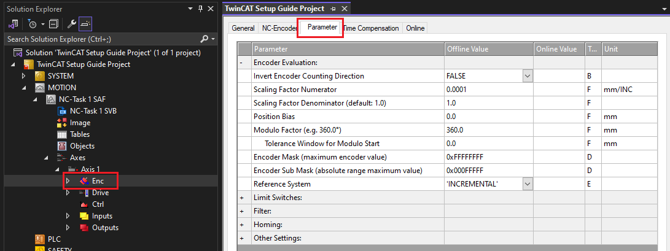670x251 pixels.
Task: Select the Ctrl item icon
Action: (84, 204)
